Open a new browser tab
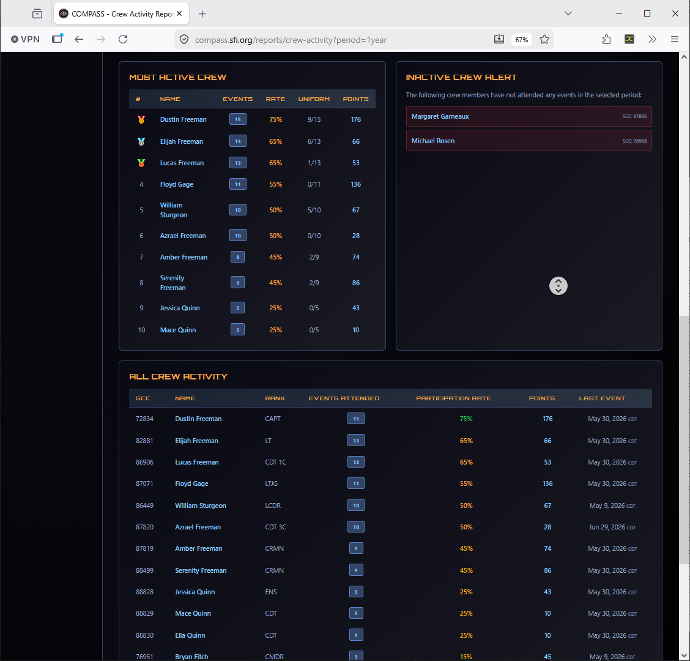Image resolution: width=690 pixels, height=661 pixels. 202,14
